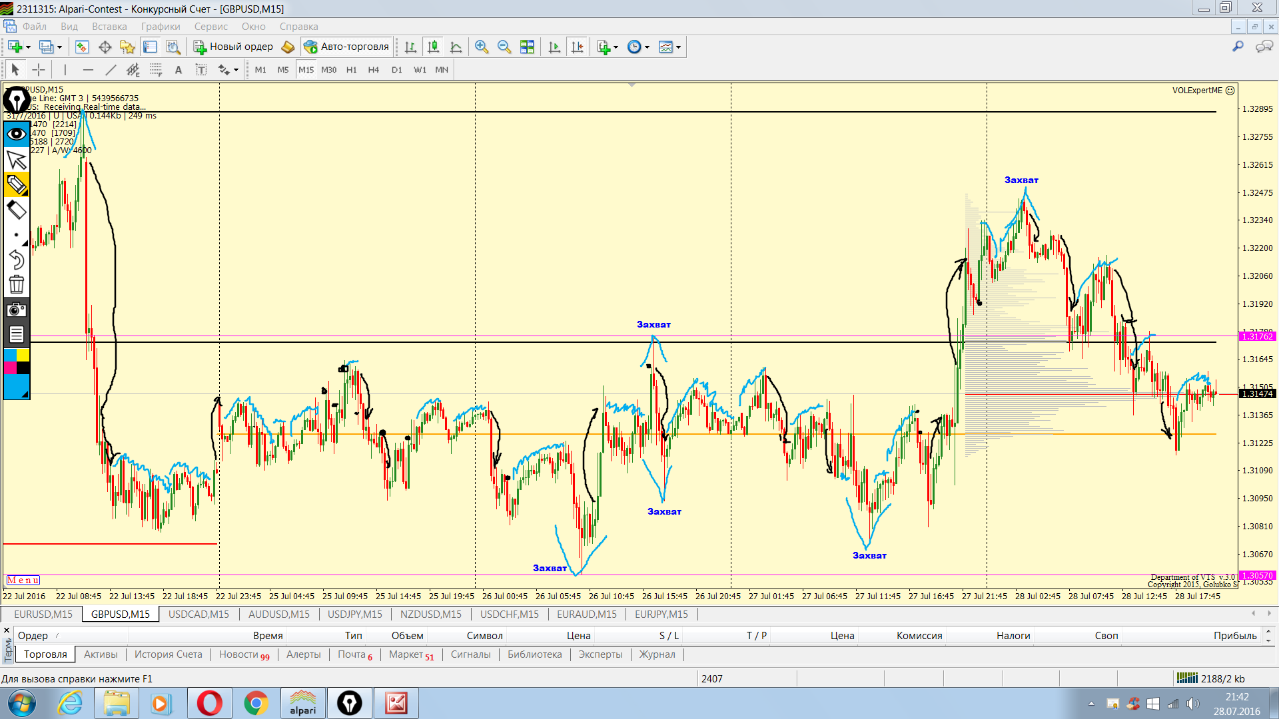The width and height of the screenshot is (1279, 719).
Task: Open the Сервис menu
Action: [211, 27]
